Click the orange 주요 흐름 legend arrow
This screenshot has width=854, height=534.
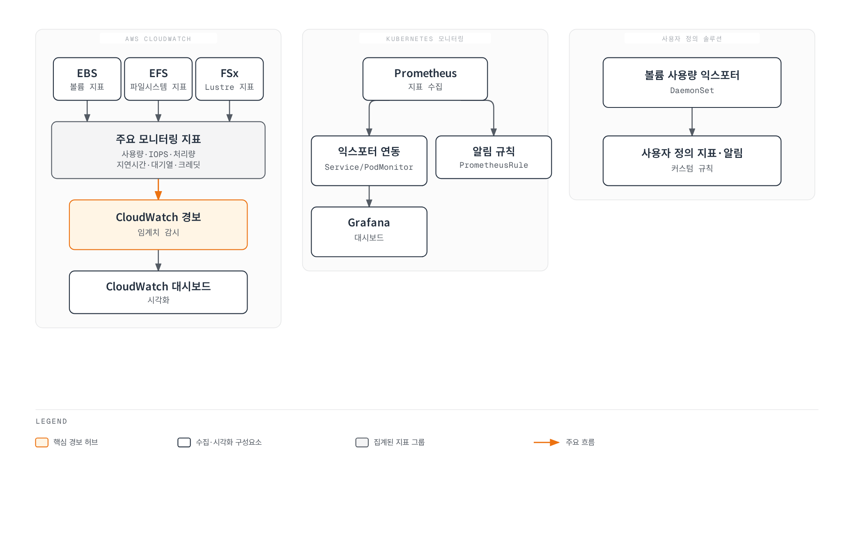coord(546,443)
